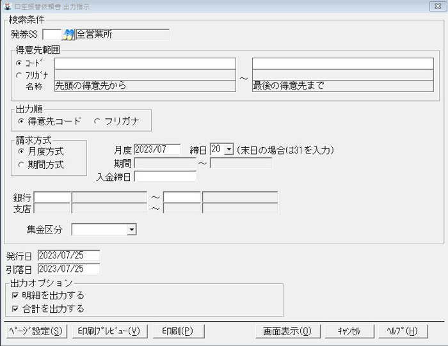Choose フリガナ as output order

click(x=97, y=121)
